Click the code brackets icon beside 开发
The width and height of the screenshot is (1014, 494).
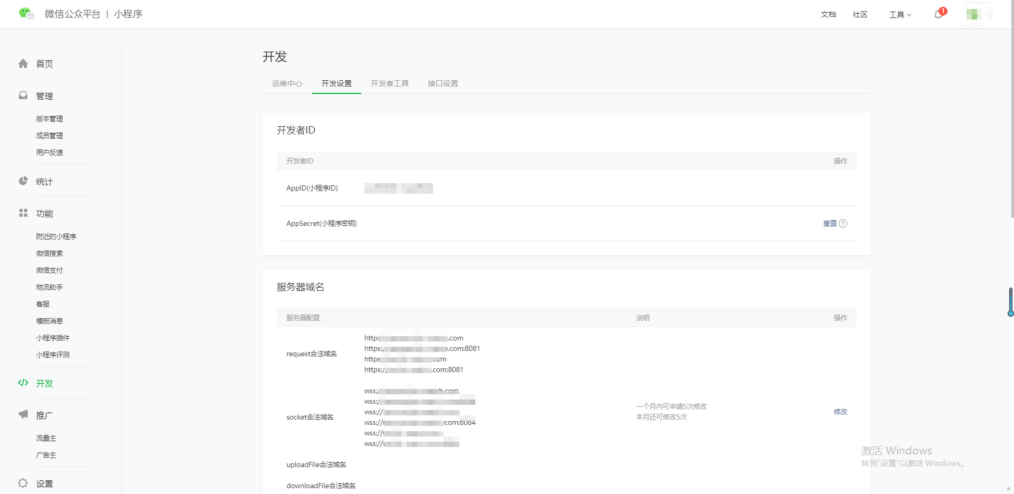pyautogui.click(x=23, y=383)
